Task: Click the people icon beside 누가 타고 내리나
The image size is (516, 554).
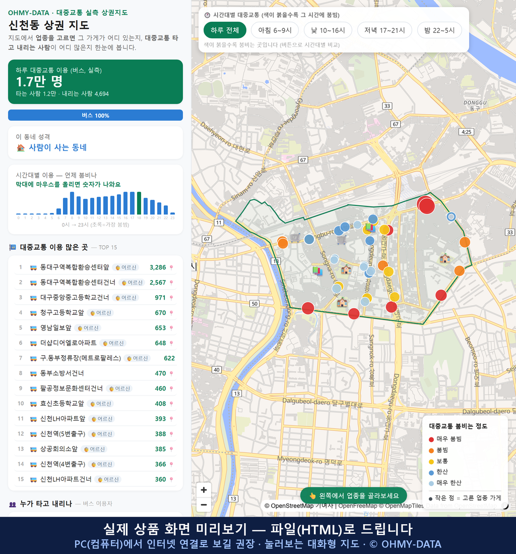Action: (x=13, y=504)
